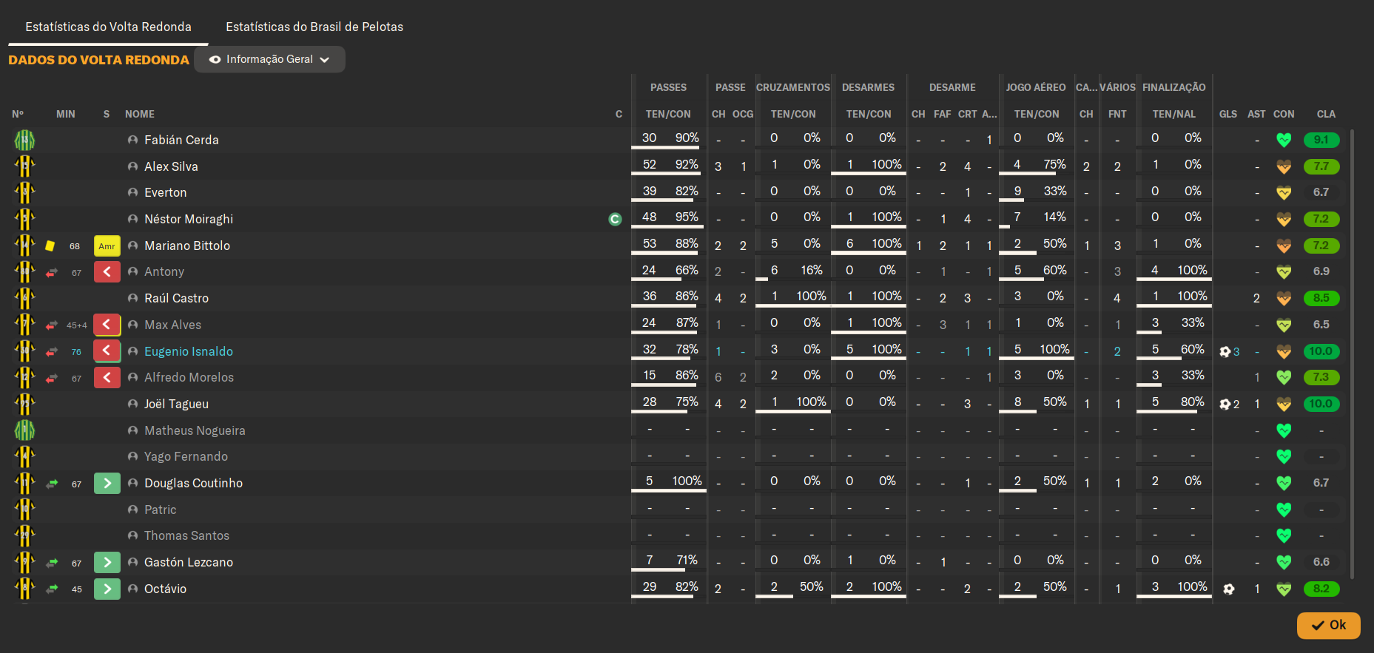Click Antony's red substituted-off arrow badge
This screenshot has height=653, width=1374.
[107, 271]
